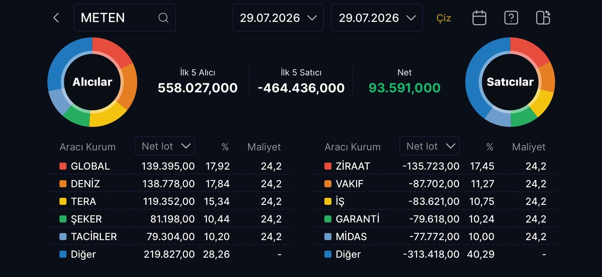Click the green GARANTİ color swatch
This screenshot has height=277, width=602.
tap(328, 219)
